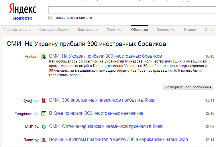Click the Yandex logo
The height and width of the screenshot is (147, 216).
point(23,9)
